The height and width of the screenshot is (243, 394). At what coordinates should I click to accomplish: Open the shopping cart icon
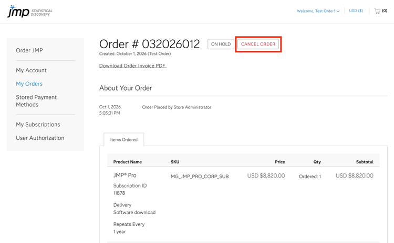point(377,11)
